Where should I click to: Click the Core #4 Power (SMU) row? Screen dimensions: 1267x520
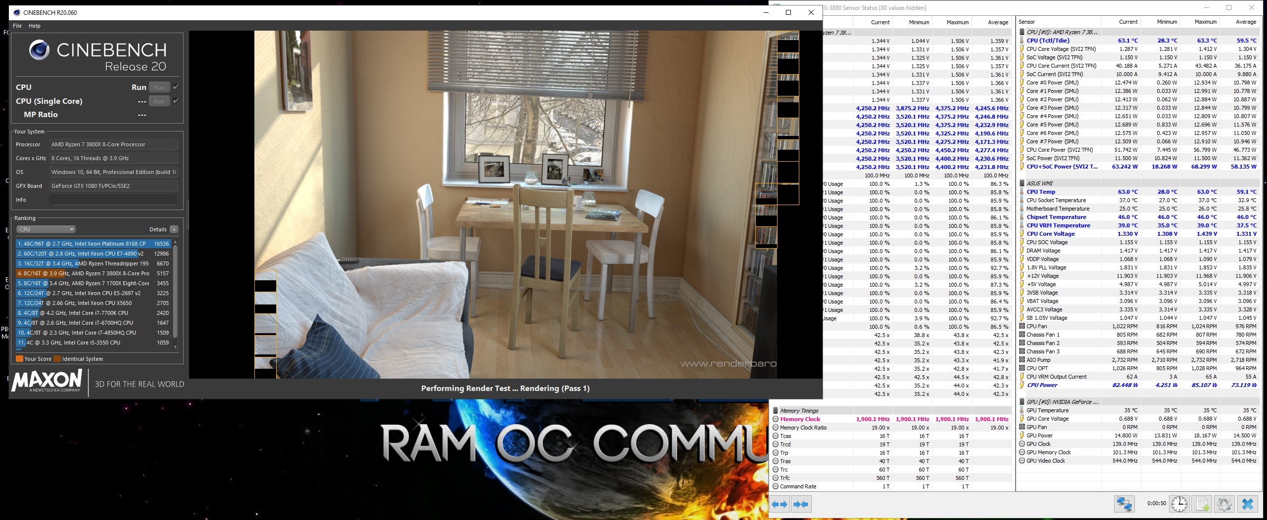coord(1138,116)
